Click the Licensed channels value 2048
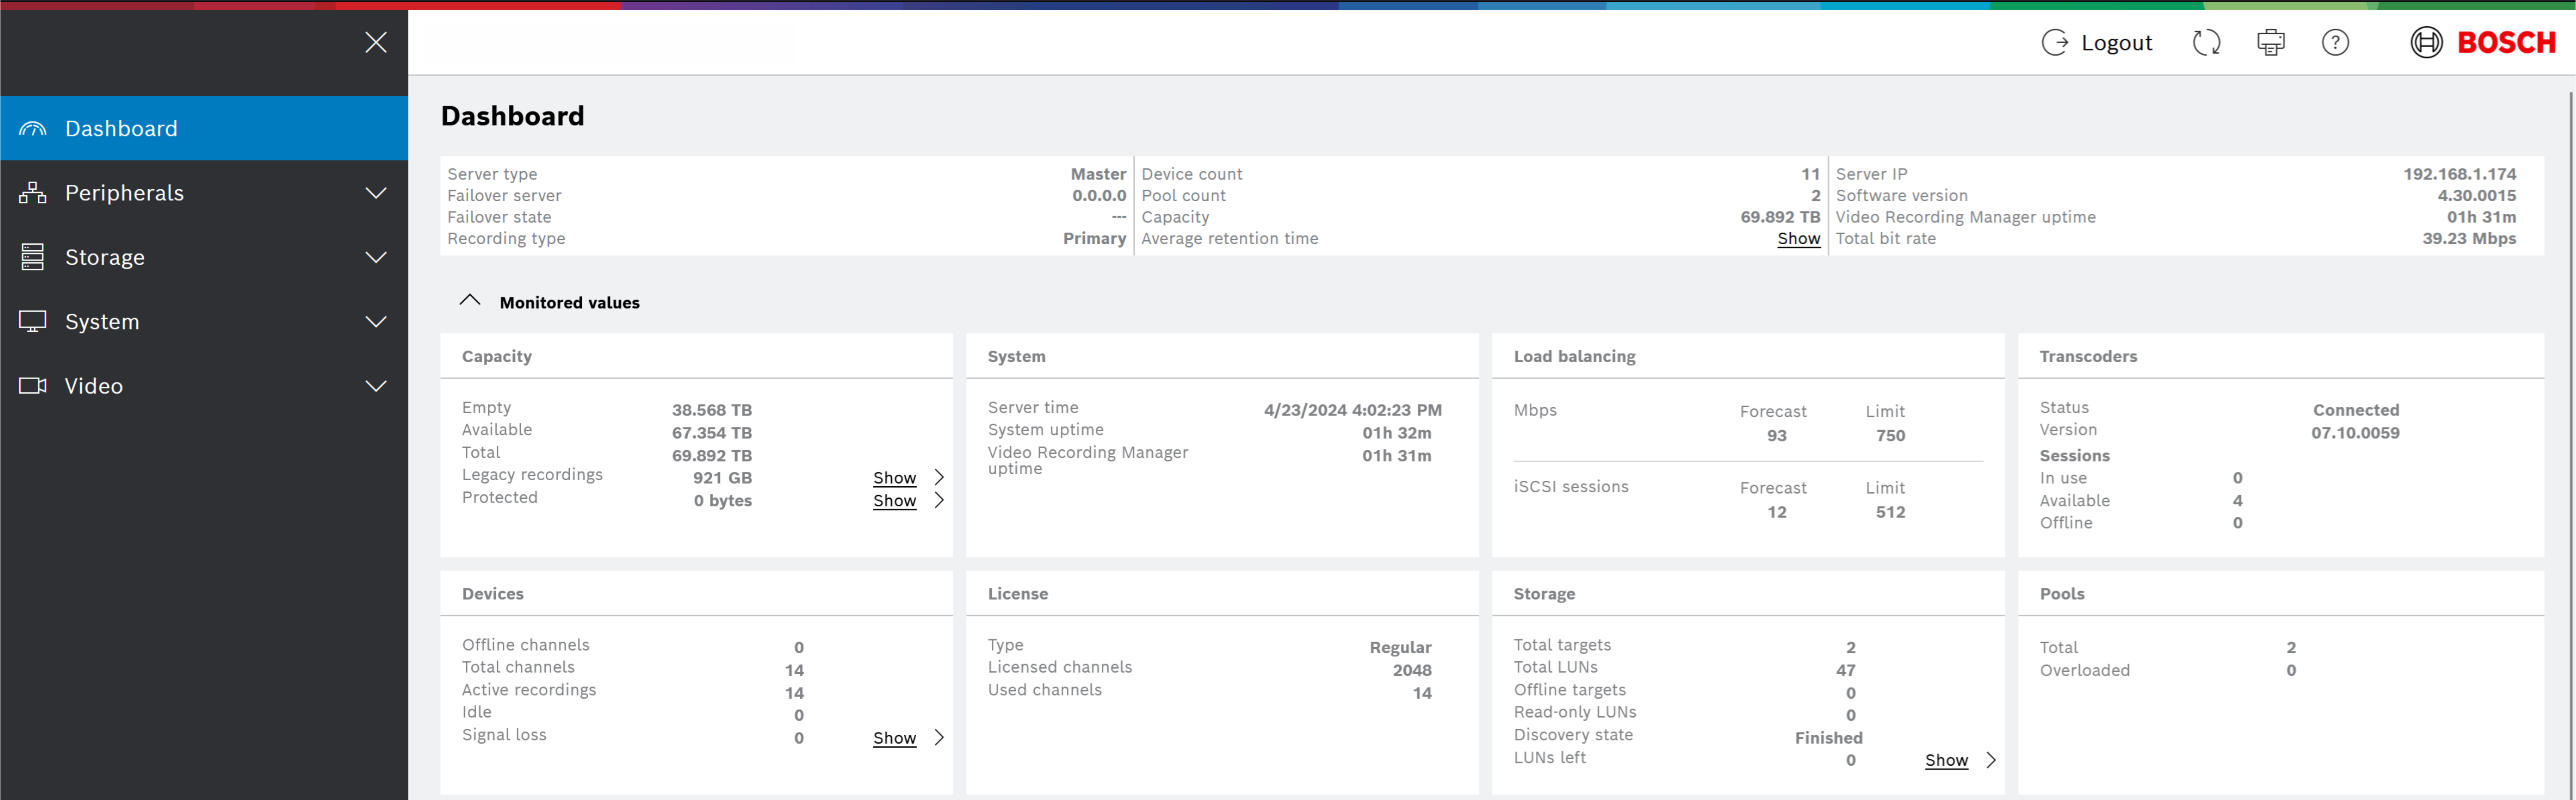 pyautogui.click(x=1412, y=670)
